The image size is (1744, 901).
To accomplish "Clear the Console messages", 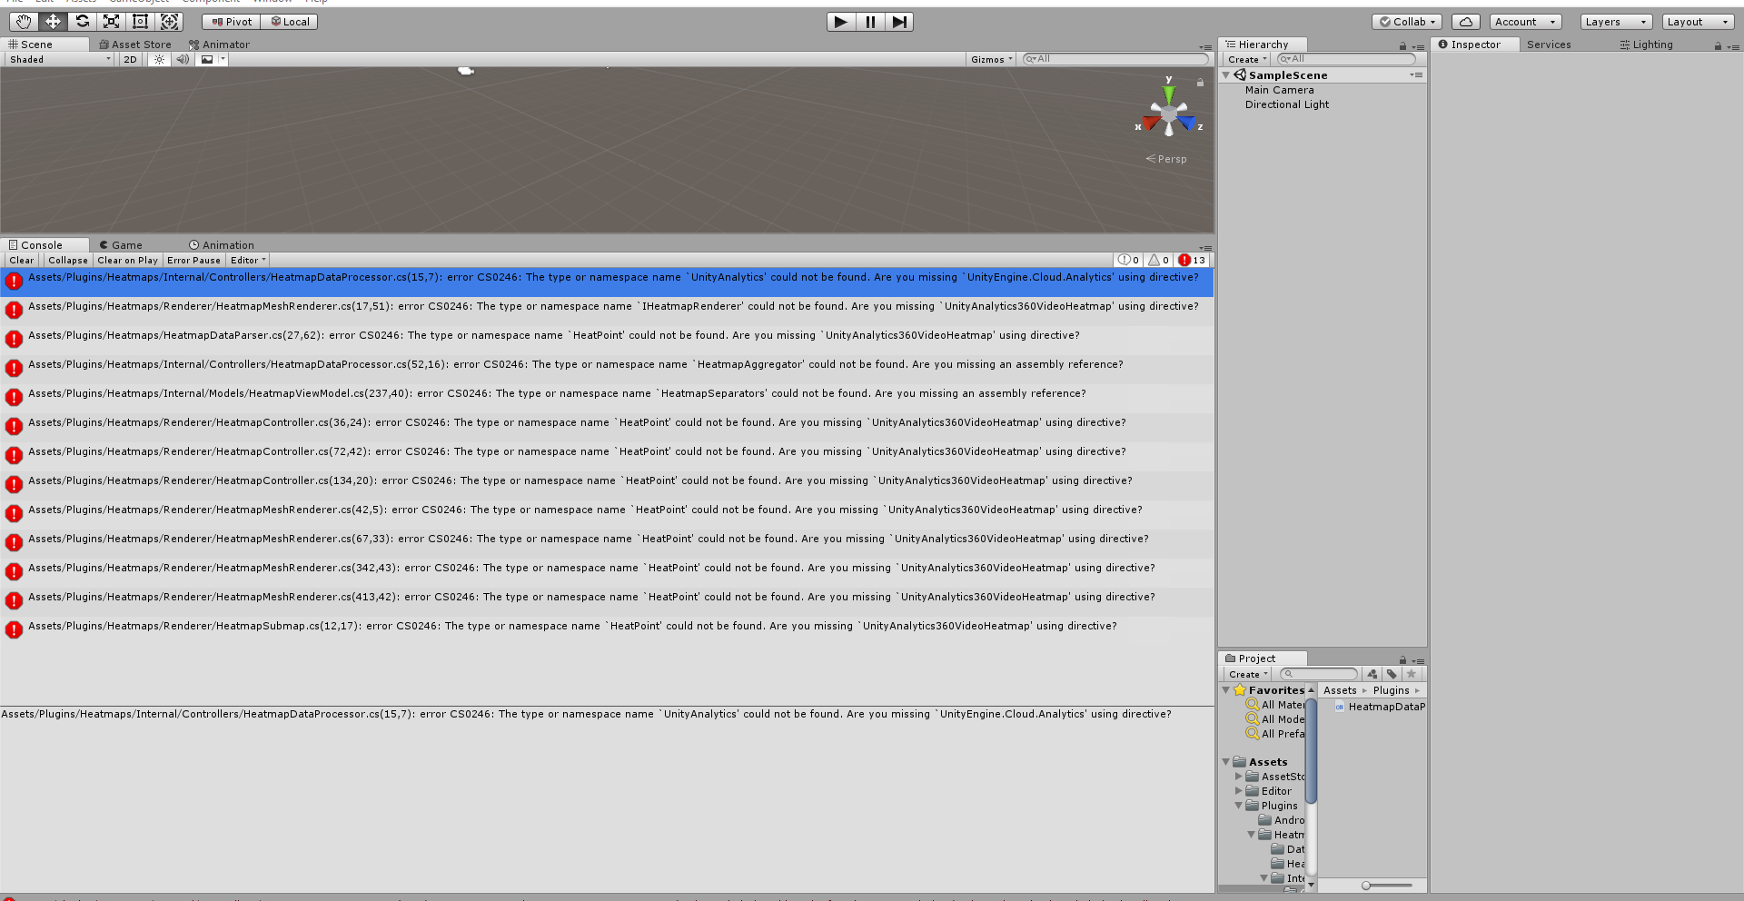I will pos(21,260).
